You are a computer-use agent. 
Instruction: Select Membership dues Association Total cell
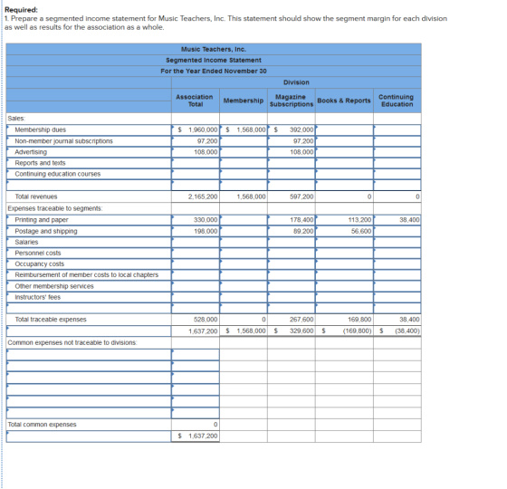(196, 130)
